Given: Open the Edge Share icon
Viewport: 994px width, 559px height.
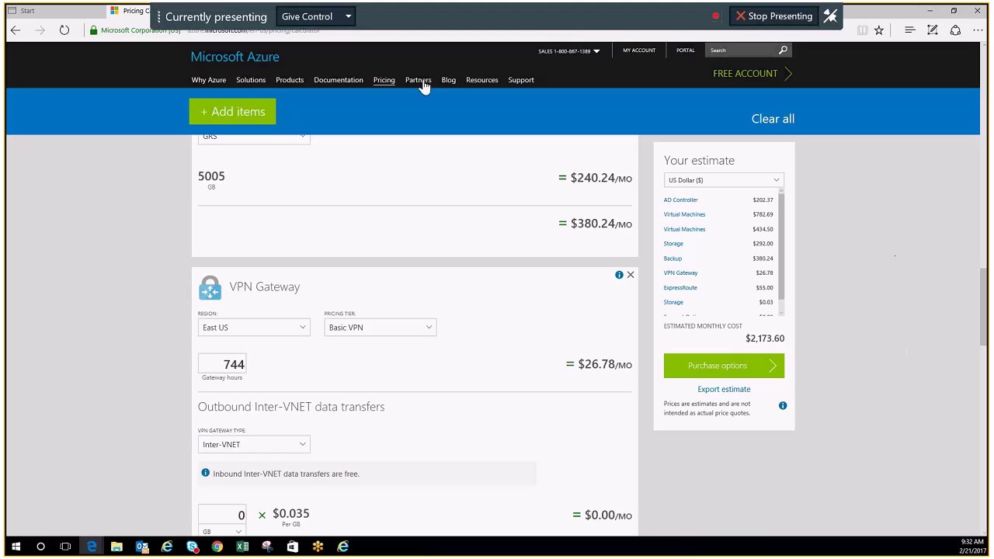Looking at the screenshot, I should coord(955,30).
